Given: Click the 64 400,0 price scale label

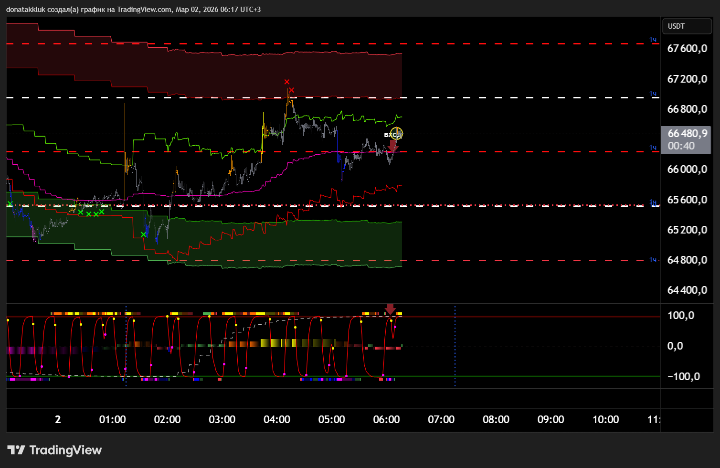Looking at the screenshot, I should (x=687, y=290).
